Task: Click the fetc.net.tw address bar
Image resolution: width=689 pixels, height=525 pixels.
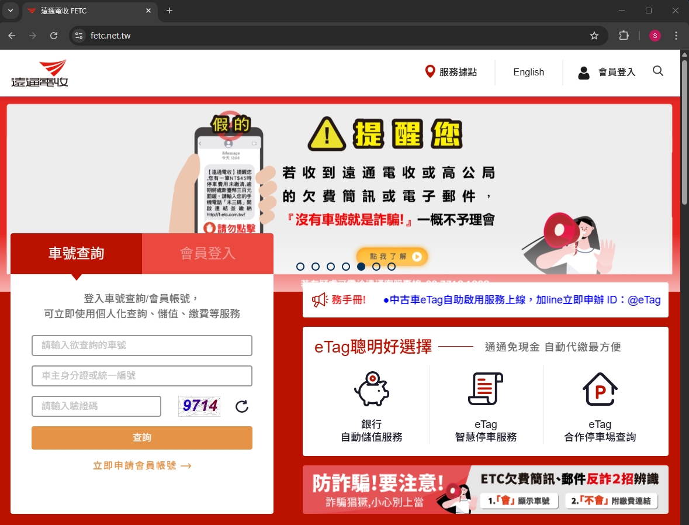Action: (338, 36)
